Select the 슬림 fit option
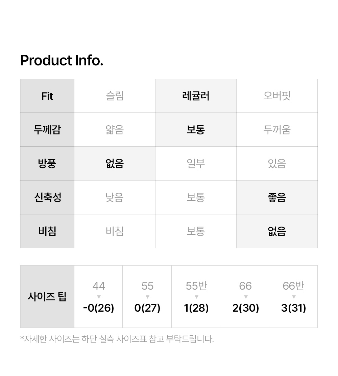 point(115,96)
